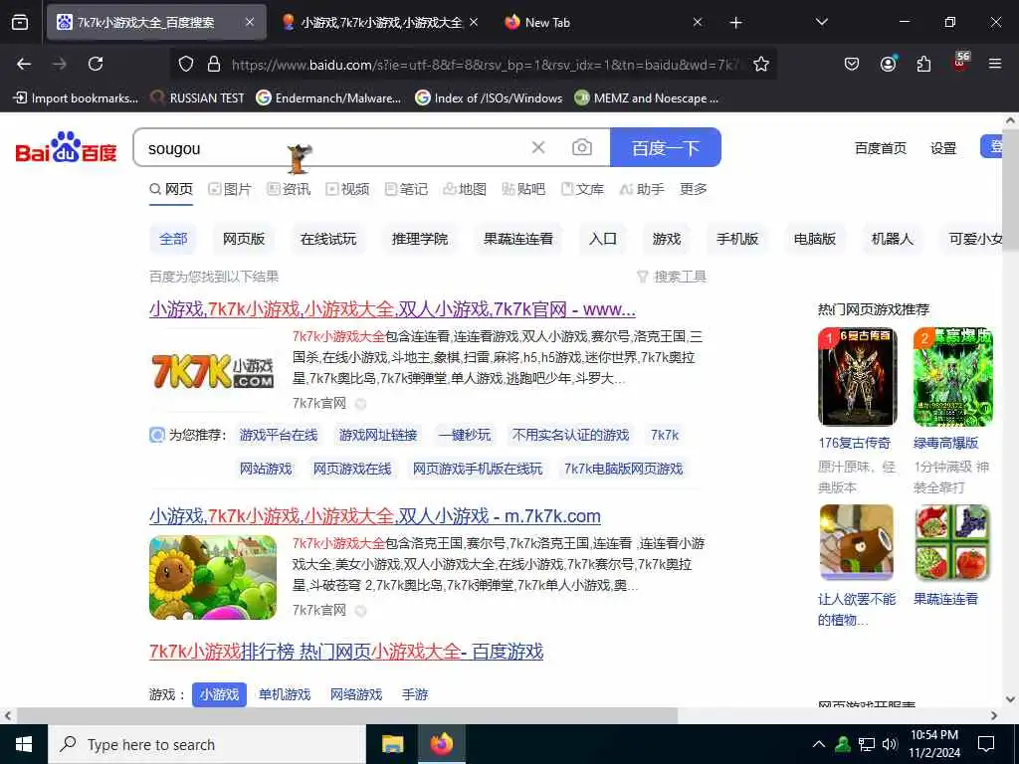Open the tracking protection shield icon
The height and width of the screenshot is (764, 1019).
click(186, 64)
